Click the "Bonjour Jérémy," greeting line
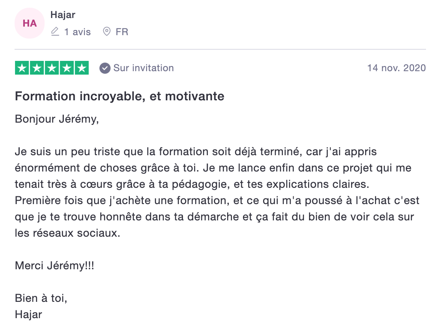The height and width of the screenshot is (325, 438). point(57,119)
